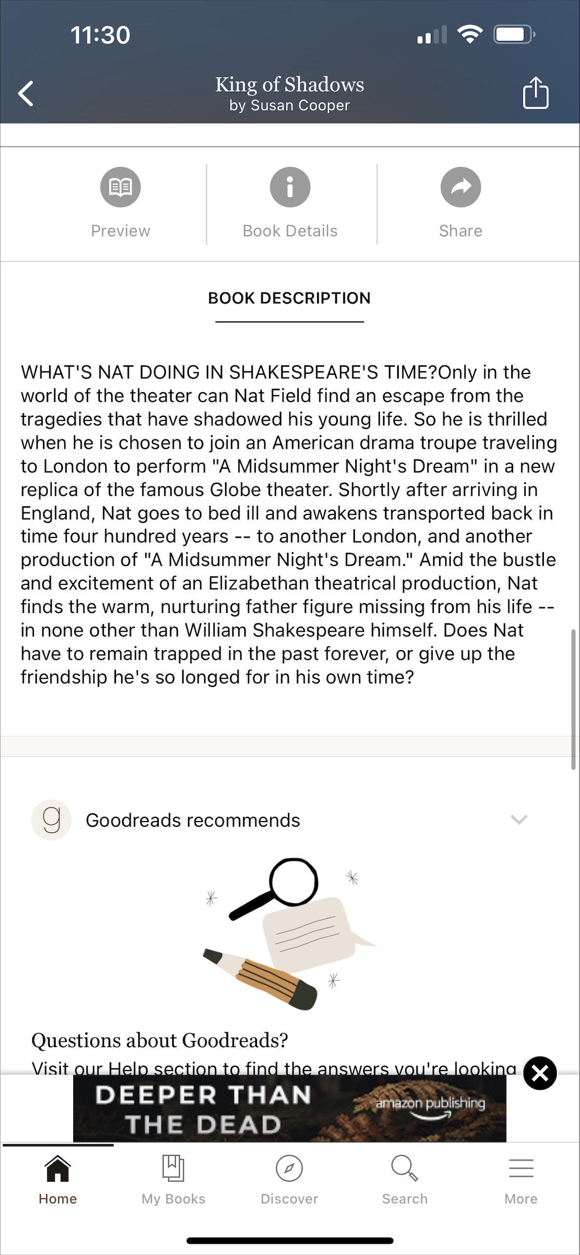Dismiss the ad with X button
This screenshot has height=1255, width=580.
point(540,1073)
